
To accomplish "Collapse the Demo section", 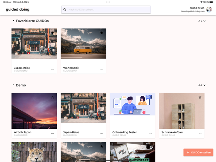I will [13, 85].
